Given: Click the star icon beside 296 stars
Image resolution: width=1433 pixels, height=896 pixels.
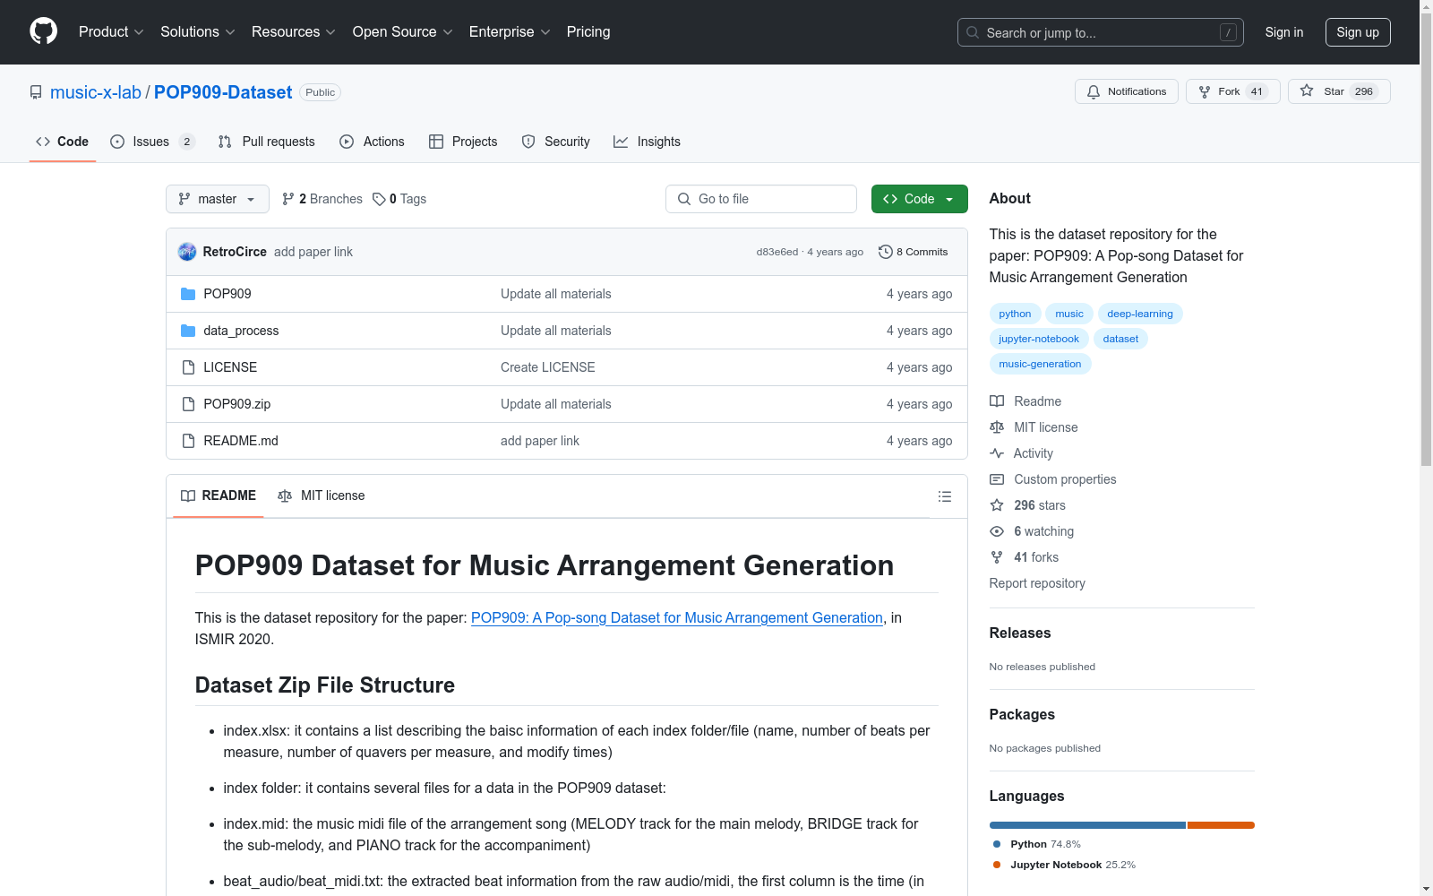Looking at the screenshot, I should [997, 505].
